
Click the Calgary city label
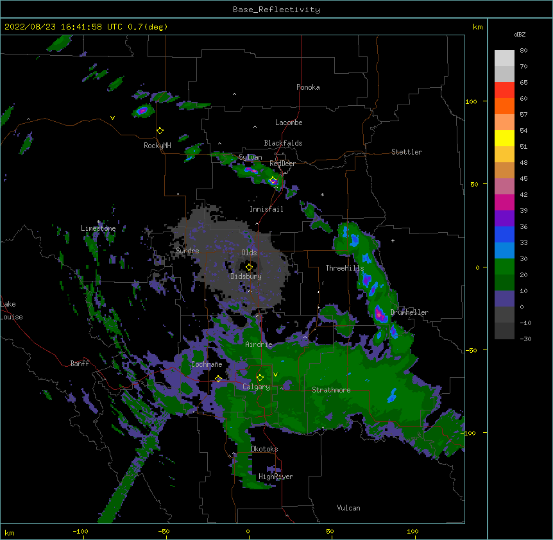click(x=256, y=387)
